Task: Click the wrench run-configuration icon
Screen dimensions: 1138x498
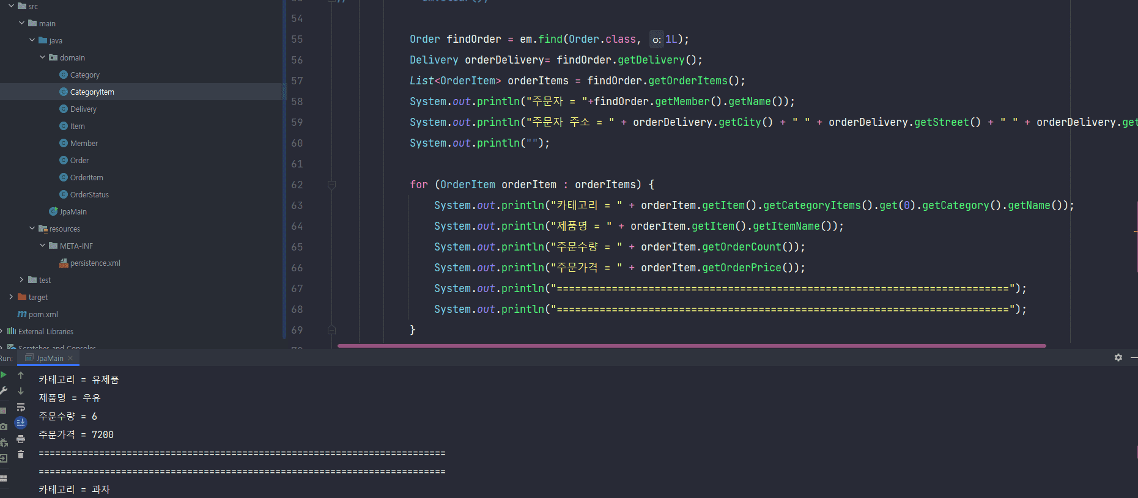Action: 3,391
